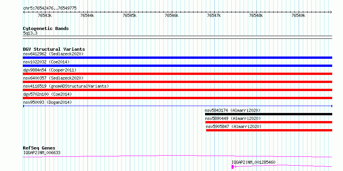Click the 76543k ruler tick label
The width and height of the screenshot is (343, 171).
(45, 15)
